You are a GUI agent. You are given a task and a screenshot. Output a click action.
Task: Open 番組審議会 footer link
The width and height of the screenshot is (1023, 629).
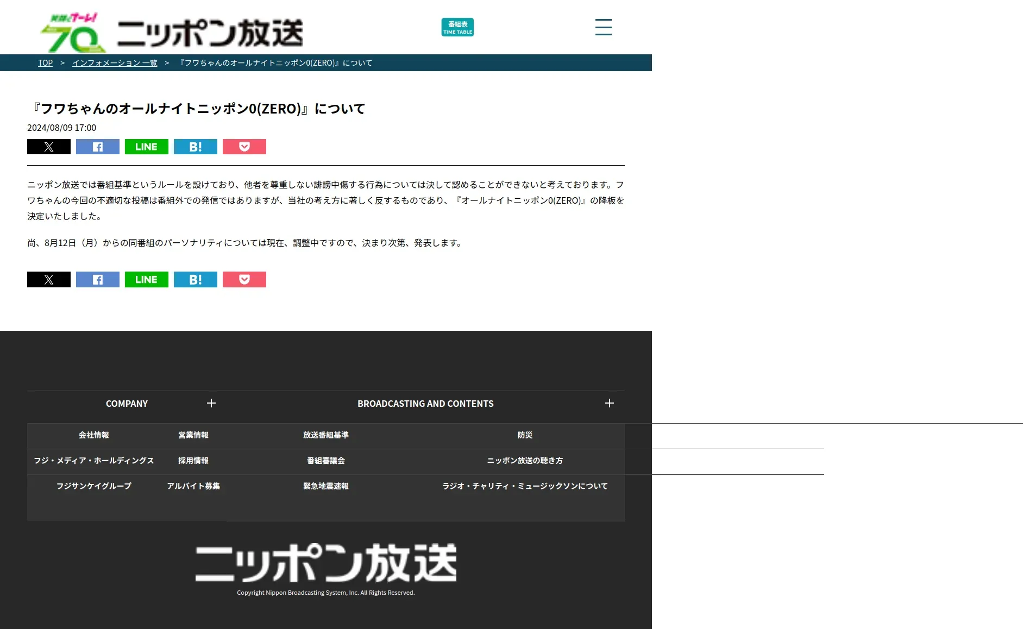(326, 461)
